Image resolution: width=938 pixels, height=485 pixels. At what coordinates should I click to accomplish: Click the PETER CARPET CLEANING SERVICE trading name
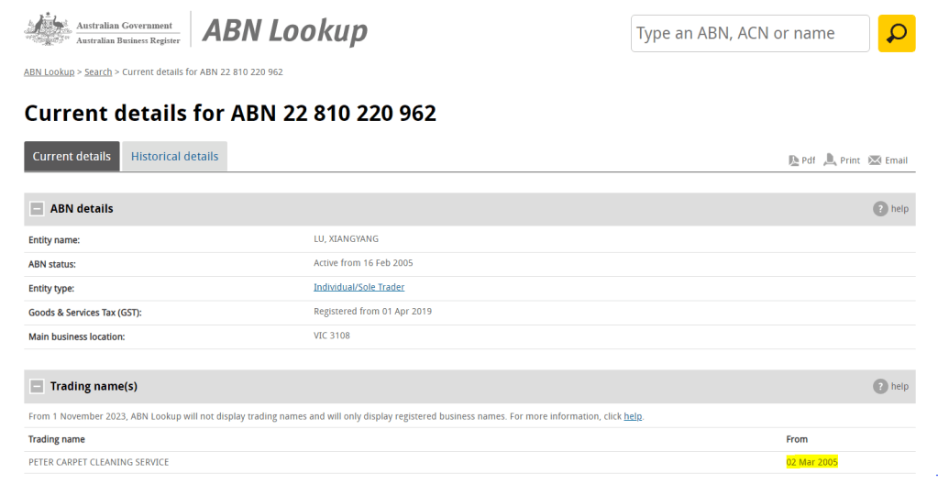[x=98, y=462]
